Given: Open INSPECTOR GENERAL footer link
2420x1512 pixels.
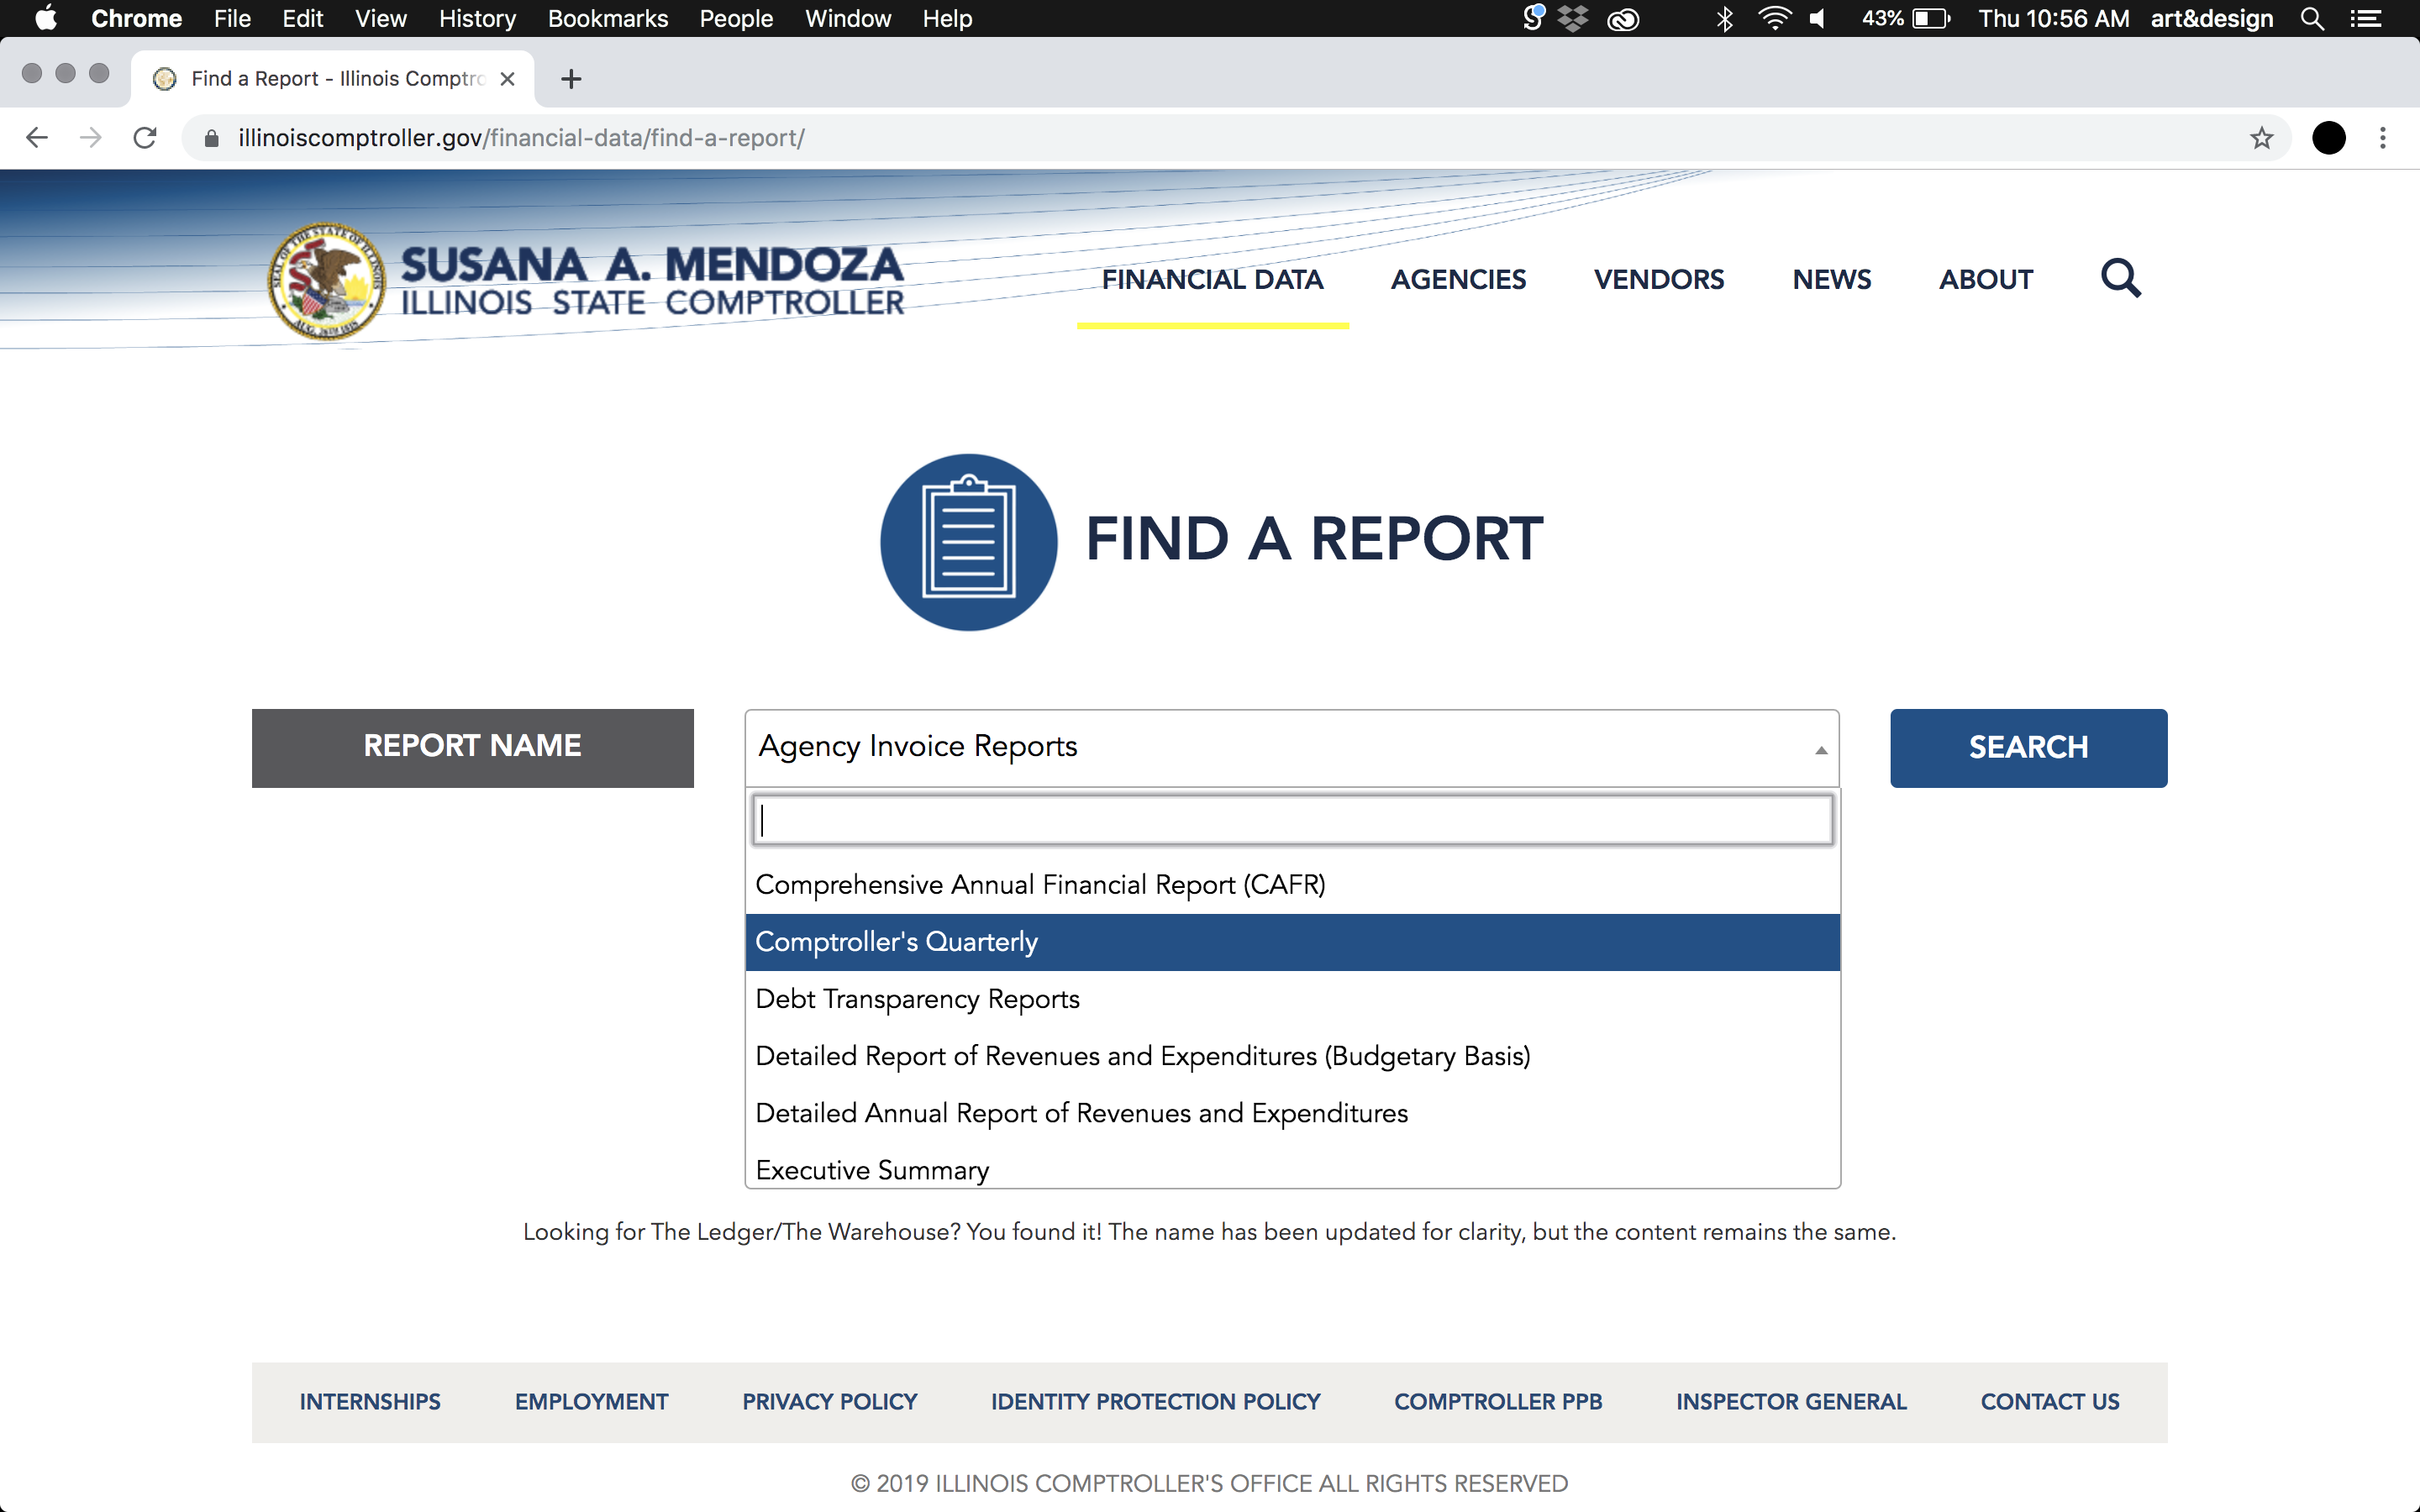Looking at the screenshot, I should click(x=1791, y=1401).
